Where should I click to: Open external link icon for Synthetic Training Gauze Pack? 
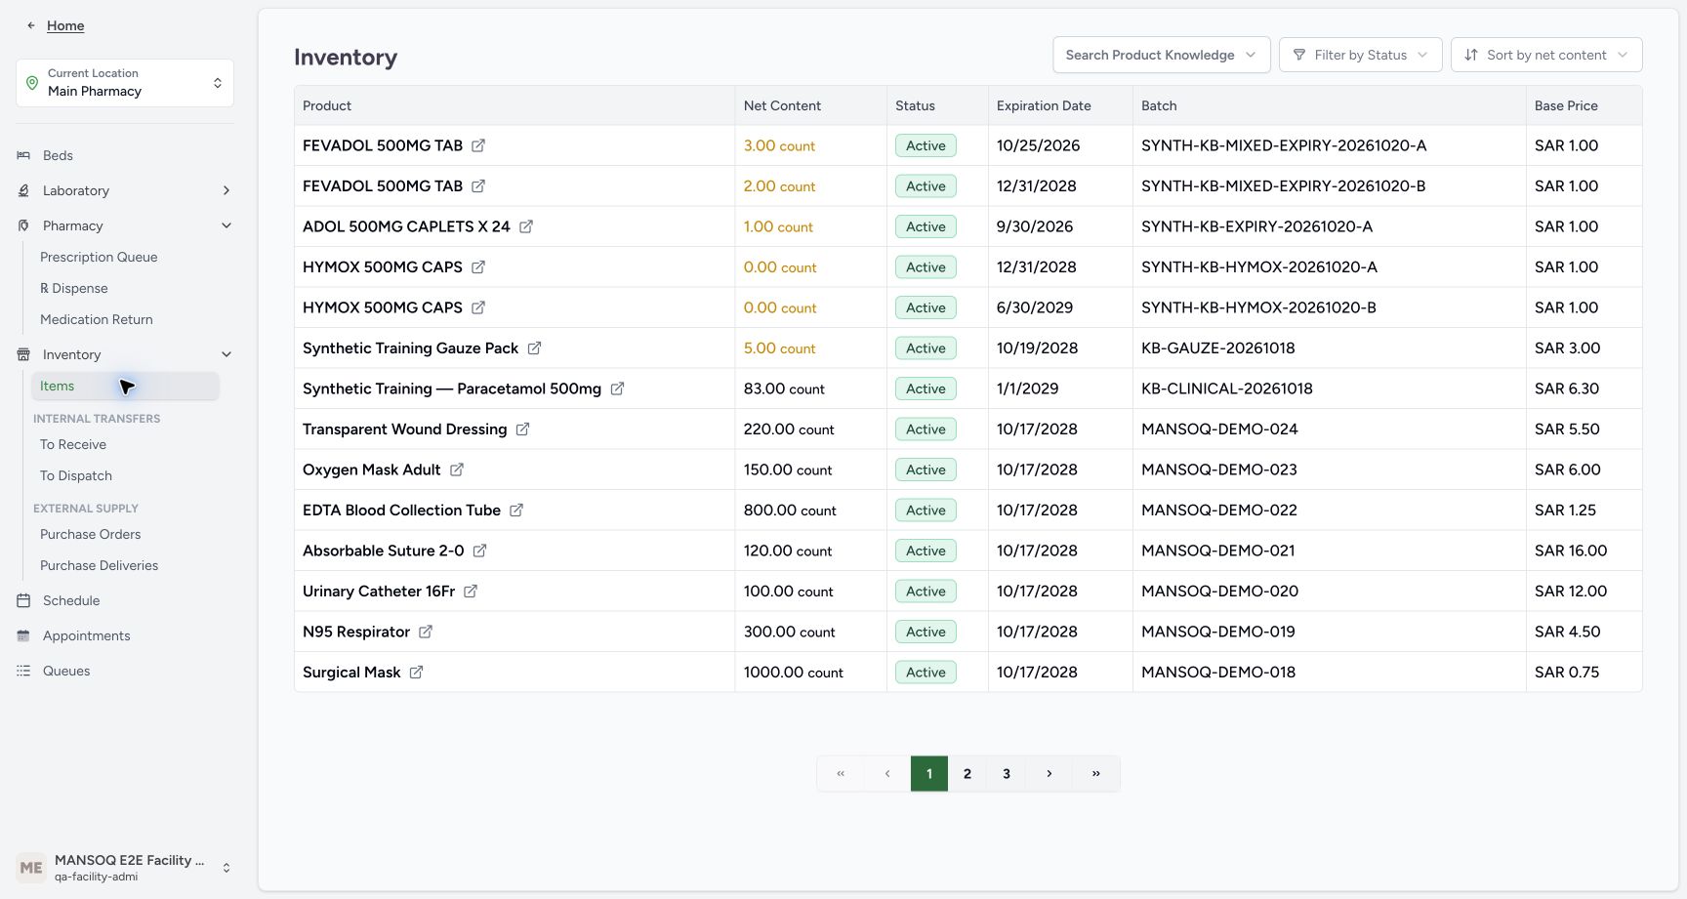(x=534, y=348)
